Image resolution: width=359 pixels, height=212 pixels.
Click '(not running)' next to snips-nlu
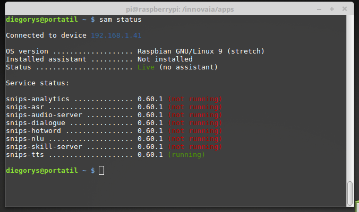click(x=194, y=139)
